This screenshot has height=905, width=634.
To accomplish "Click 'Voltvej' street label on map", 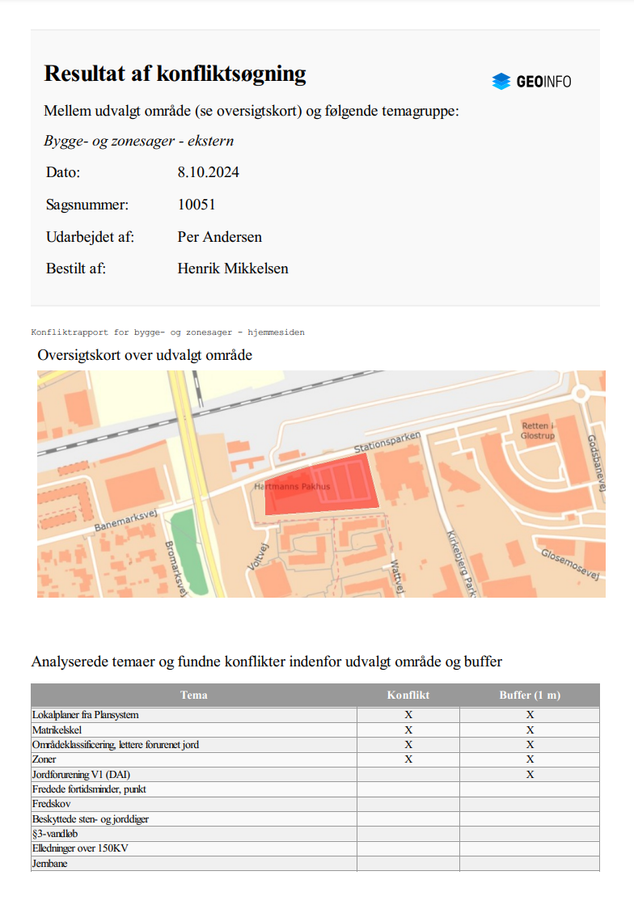I will pos(258,557).
